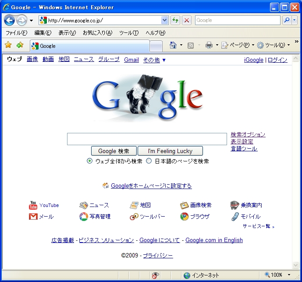Open the お気に入り(A) menu

[x=97, y=33]
